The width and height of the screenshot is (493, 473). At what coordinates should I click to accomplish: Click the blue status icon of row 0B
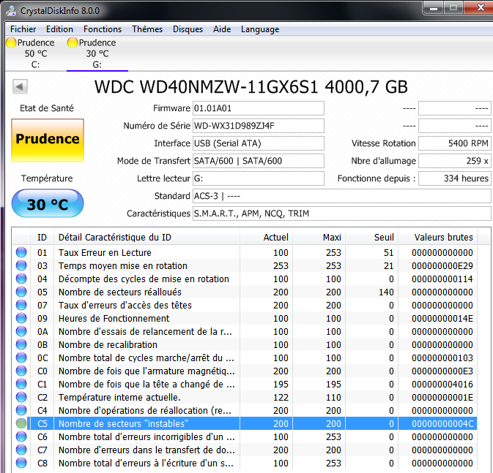(21, 344)
